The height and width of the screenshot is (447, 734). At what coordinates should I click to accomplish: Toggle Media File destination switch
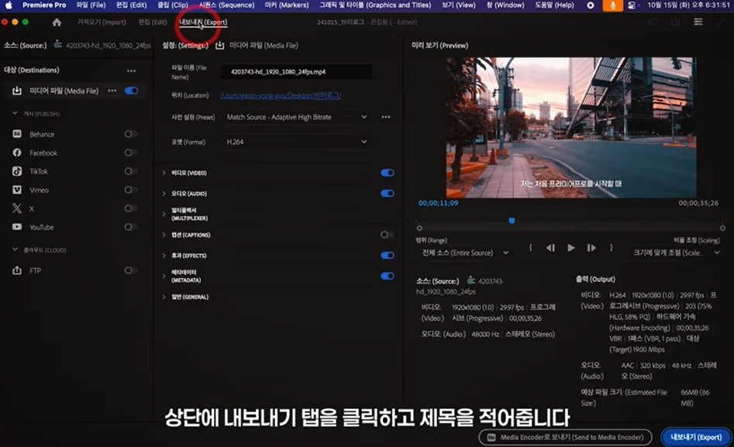point(132,91)
